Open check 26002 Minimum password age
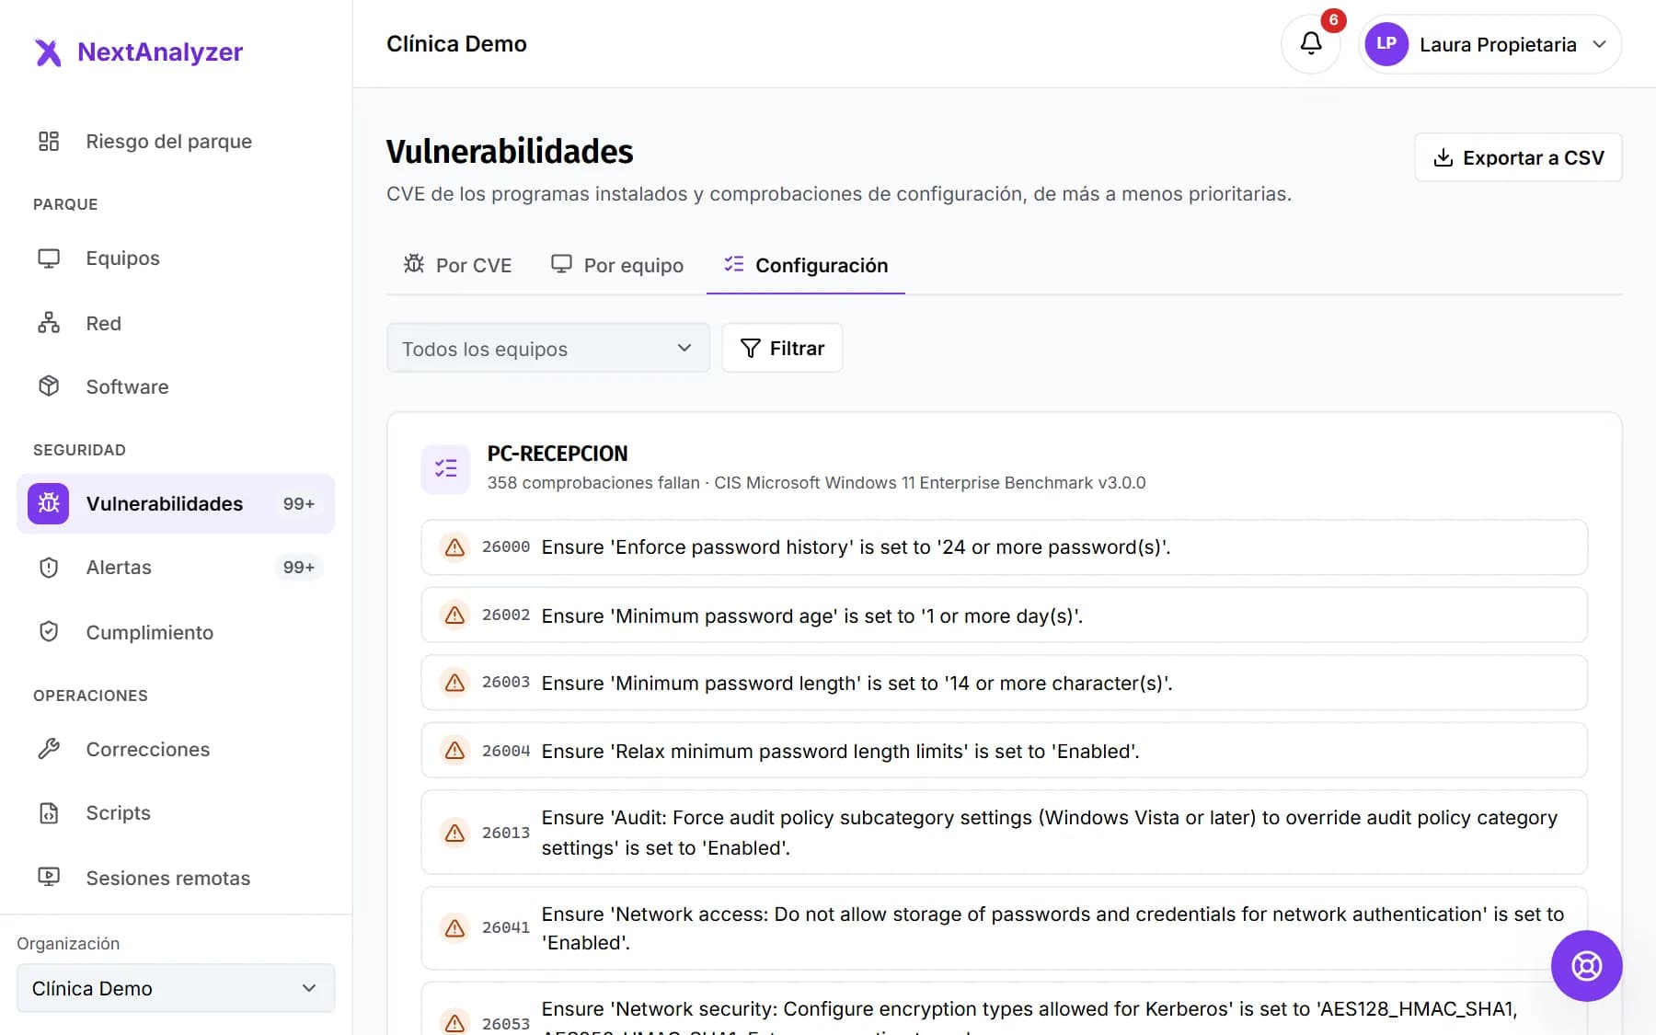The width and height of the screenshot is (1656, 1035). click(x=1004, y=615)
